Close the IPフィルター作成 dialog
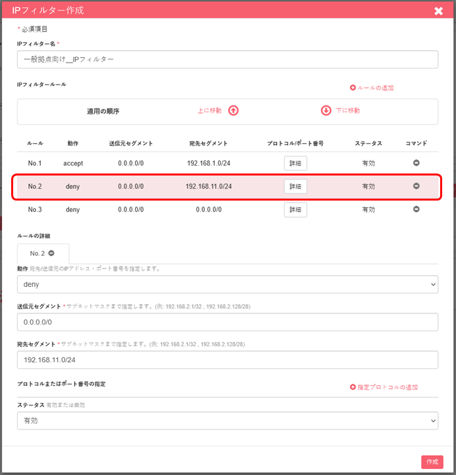Image resolution: width=456 pixels, height=475 pixels. point(438,11)
